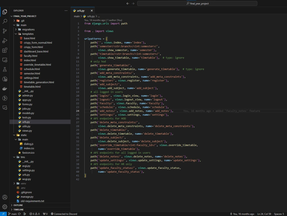Expand the TIMELINE section
Viewport: 287px width, 216px height.
[40, 210]
